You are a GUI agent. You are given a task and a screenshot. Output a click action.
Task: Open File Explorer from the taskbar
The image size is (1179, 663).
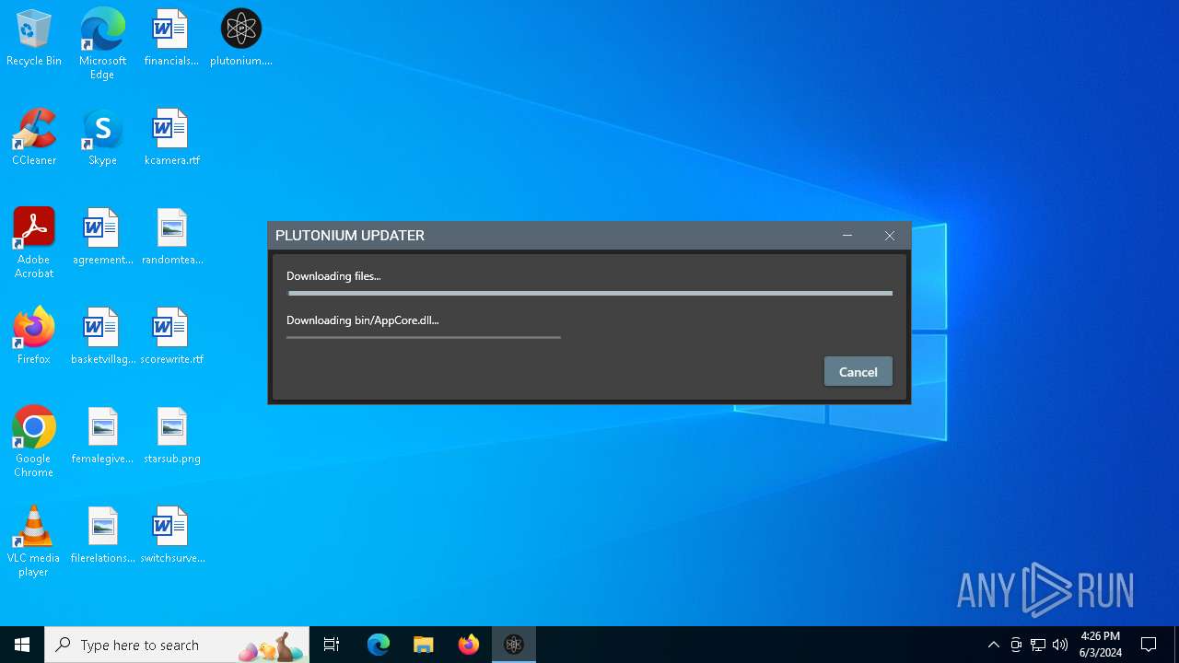point(423,645)
